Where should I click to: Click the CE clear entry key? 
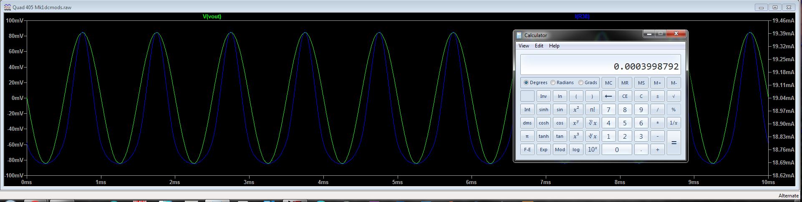point(625,96)
